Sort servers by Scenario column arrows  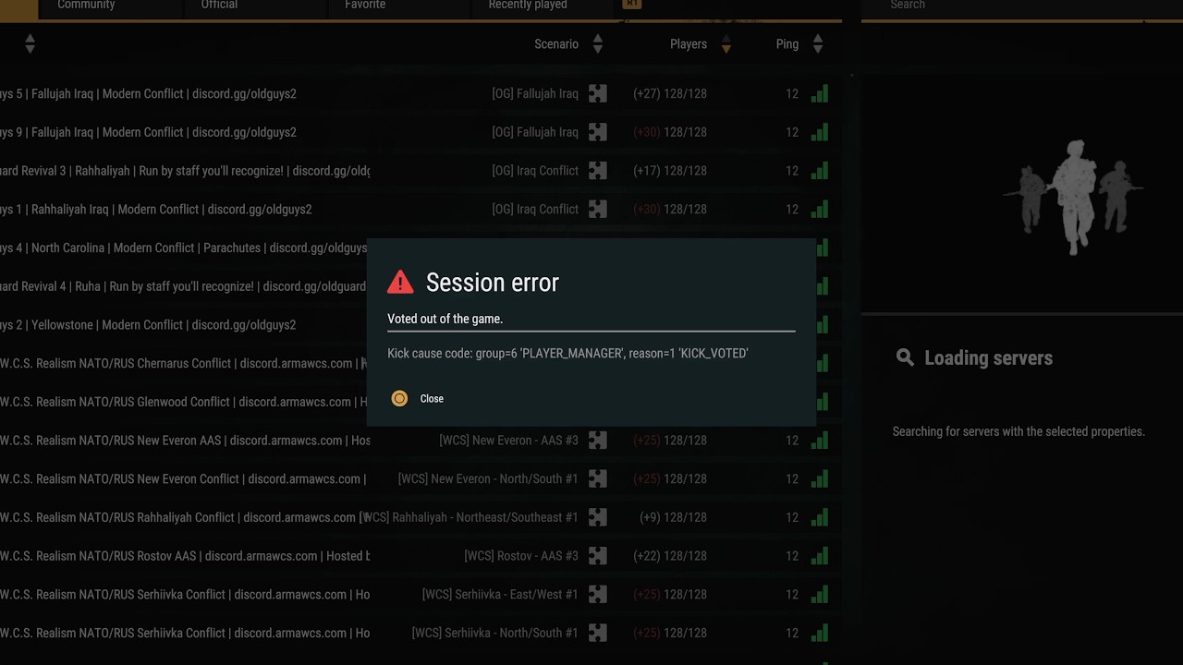(x=597, y=44)
